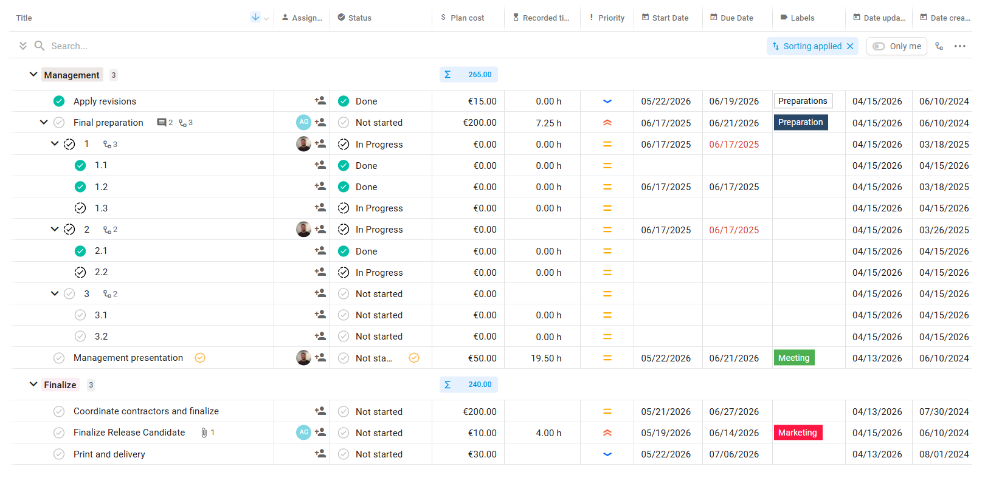This screenshot has height=503, width=985.
Task: Collapse the Management group
Action: (x=33, y=75)
